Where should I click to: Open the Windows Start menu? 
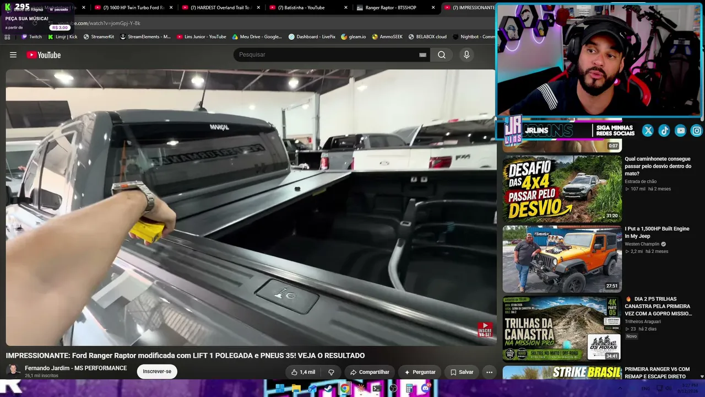tap(279, 388)
